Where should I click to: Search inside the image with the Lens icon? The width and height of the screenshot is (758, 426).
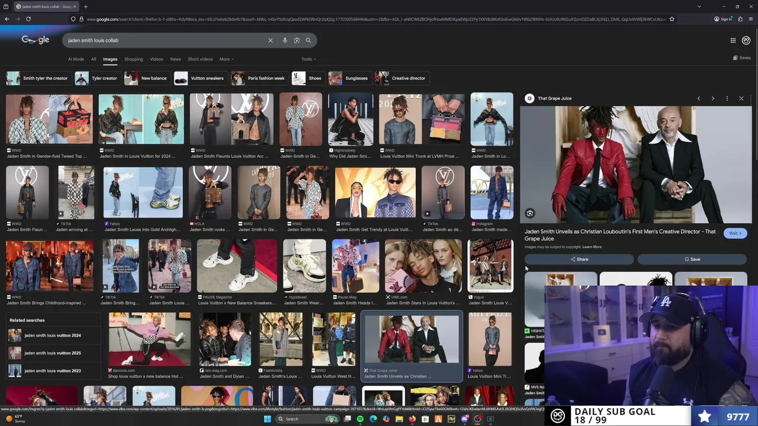pyautogui.click(x=530, y=214)
